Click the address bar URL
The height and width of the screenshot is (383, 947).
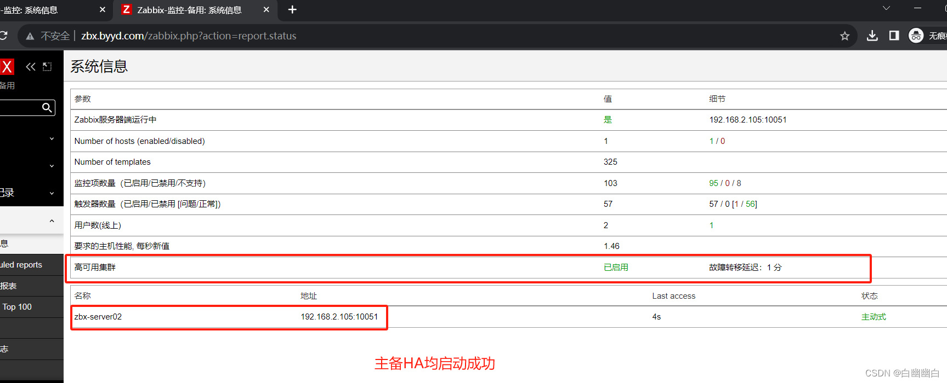point(189,36)
